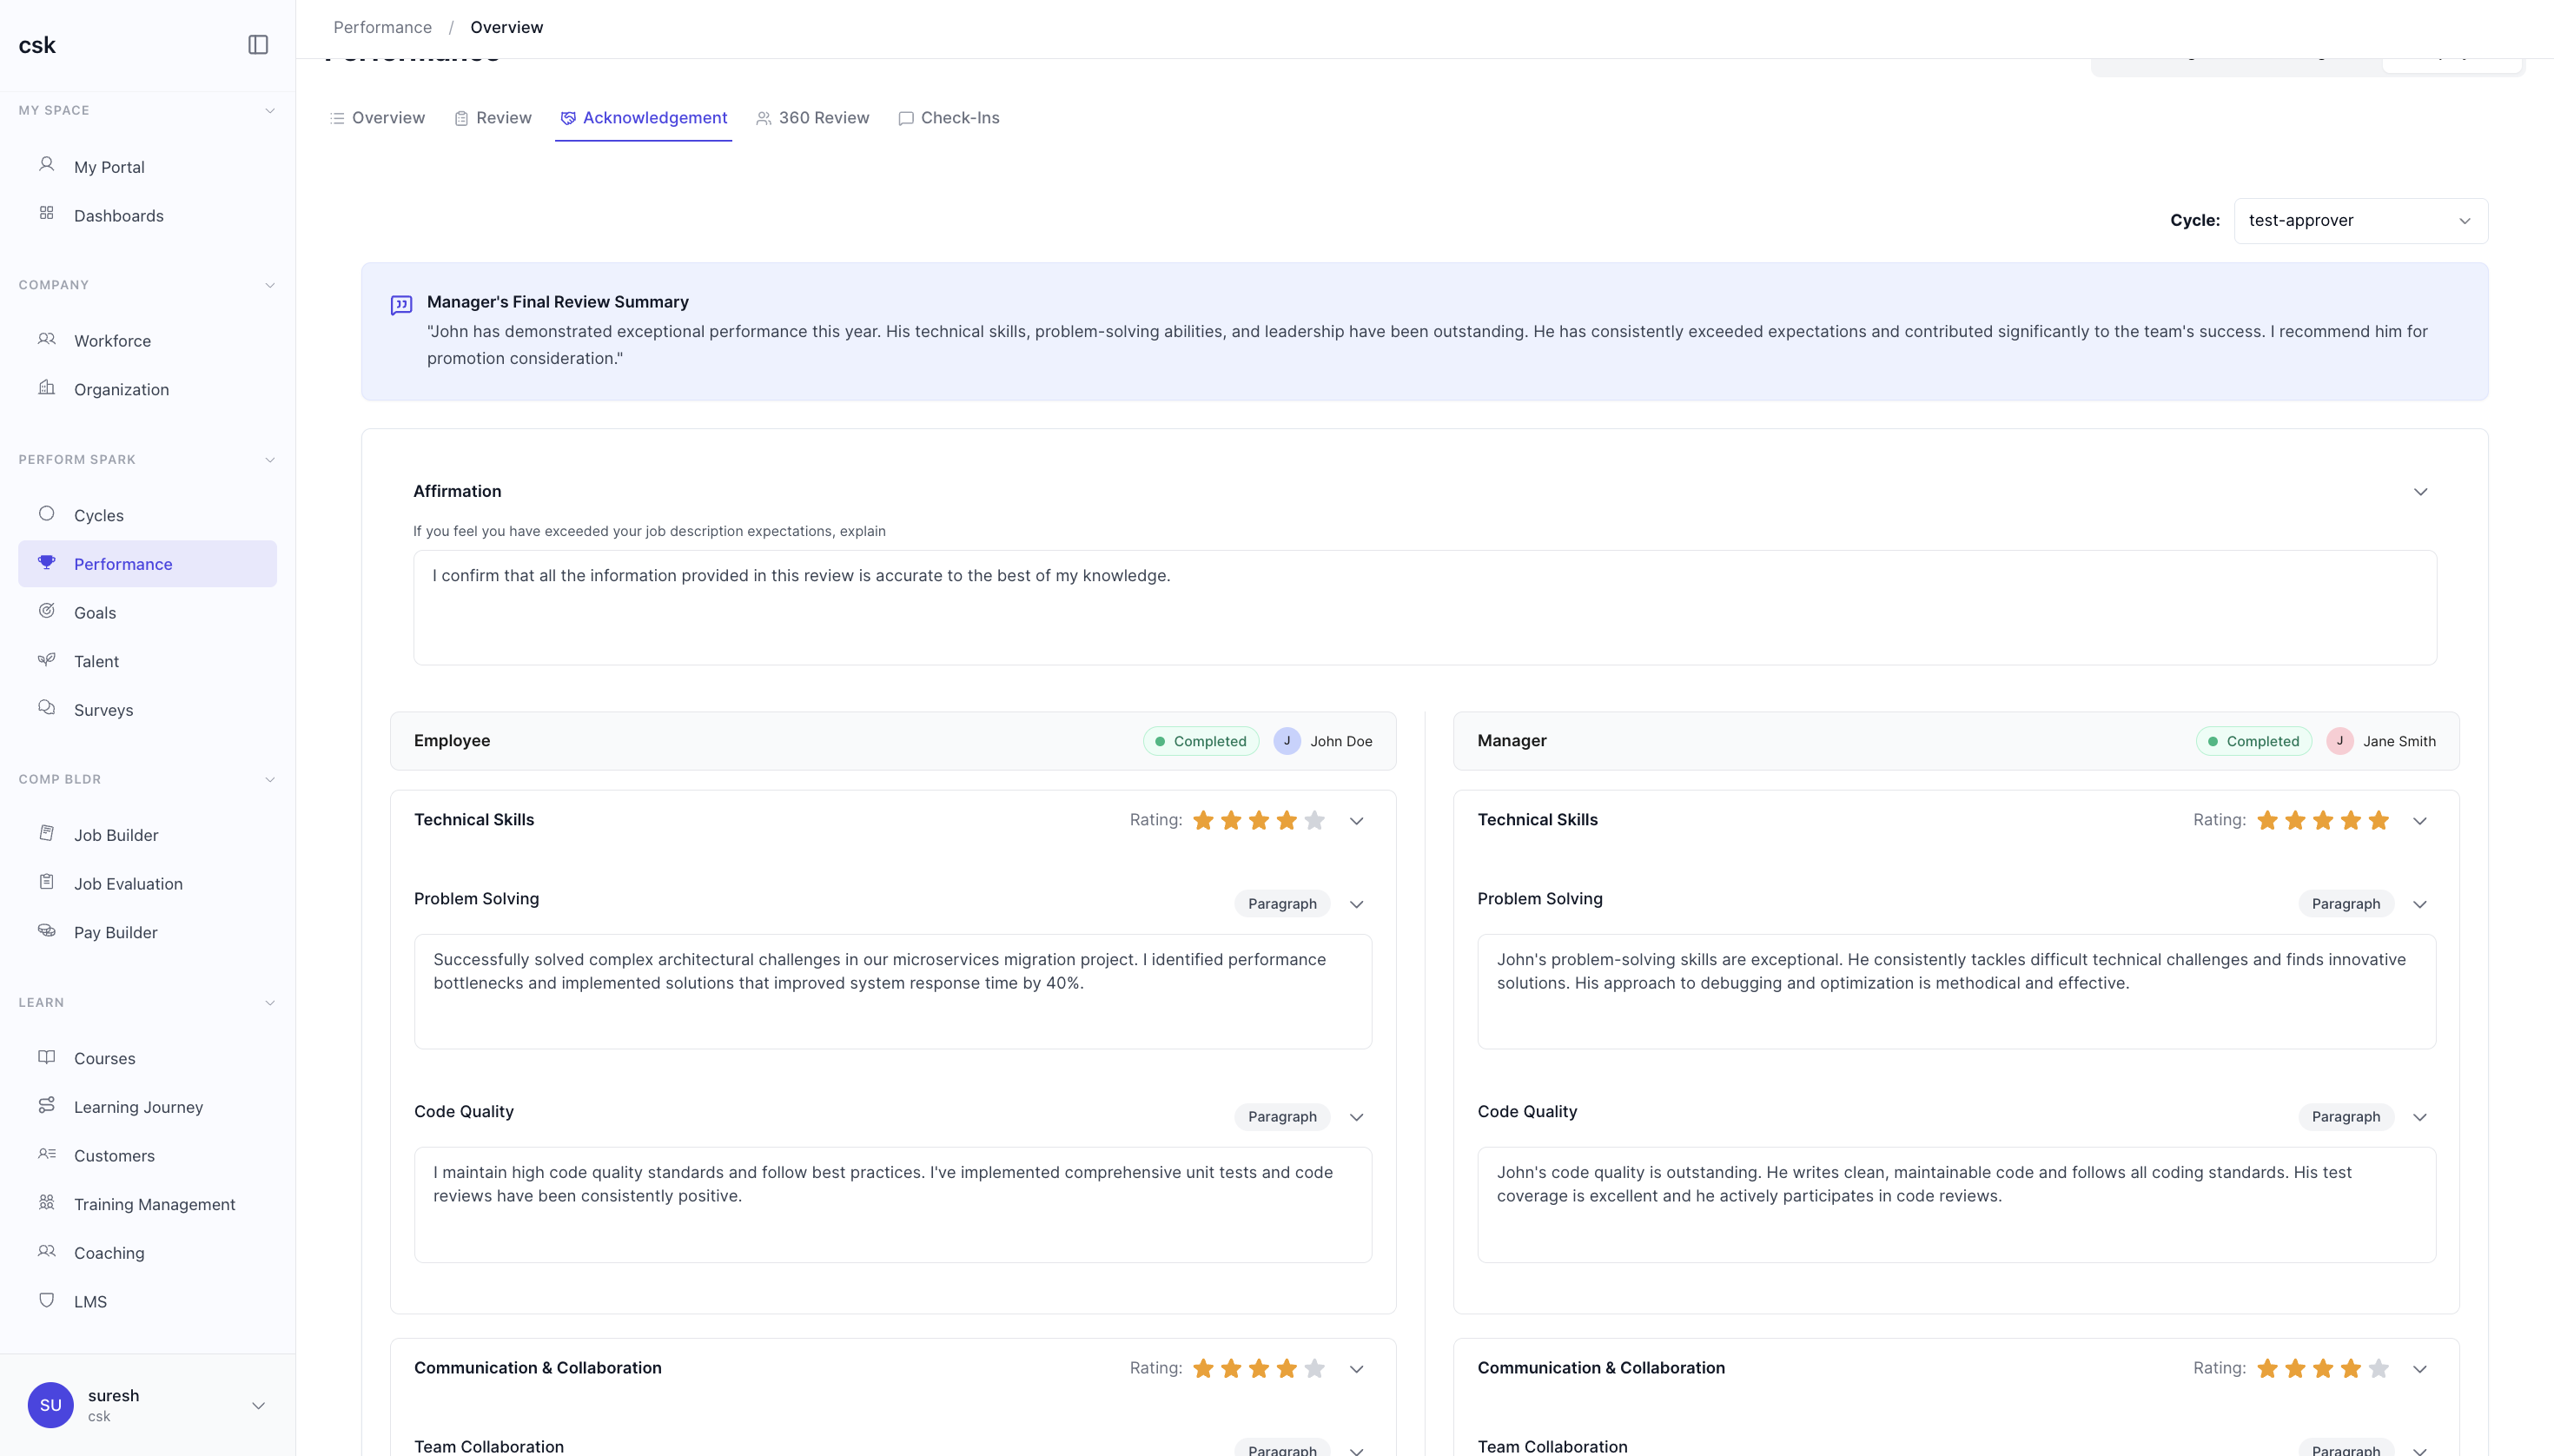Collapse the Affirmation section

2421,491
